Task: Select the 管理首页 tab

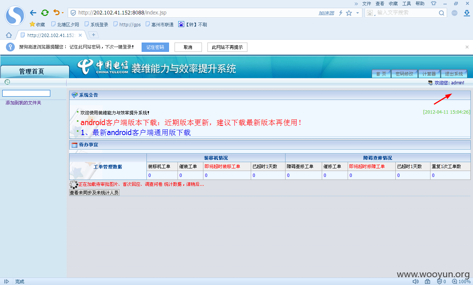Action: click(35, 71)
